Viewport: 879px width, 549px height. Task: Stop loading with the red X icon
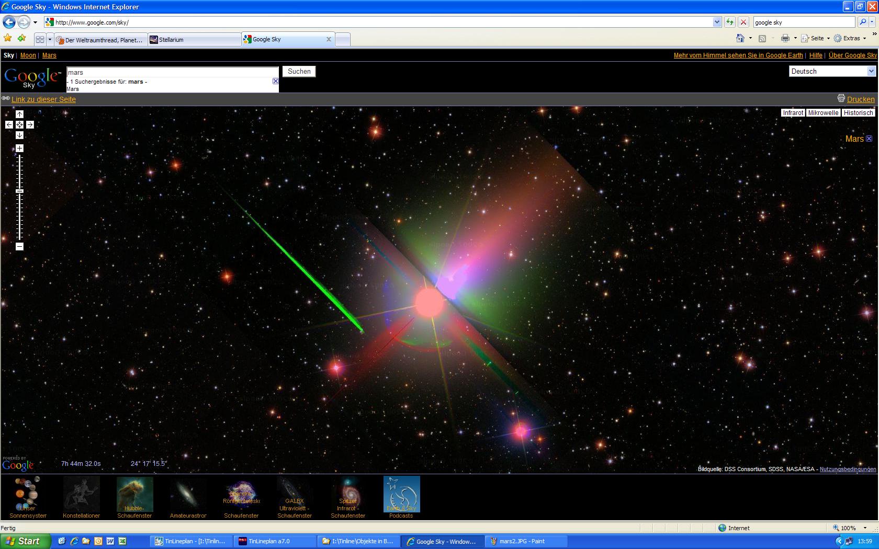[x=743, y=22]
